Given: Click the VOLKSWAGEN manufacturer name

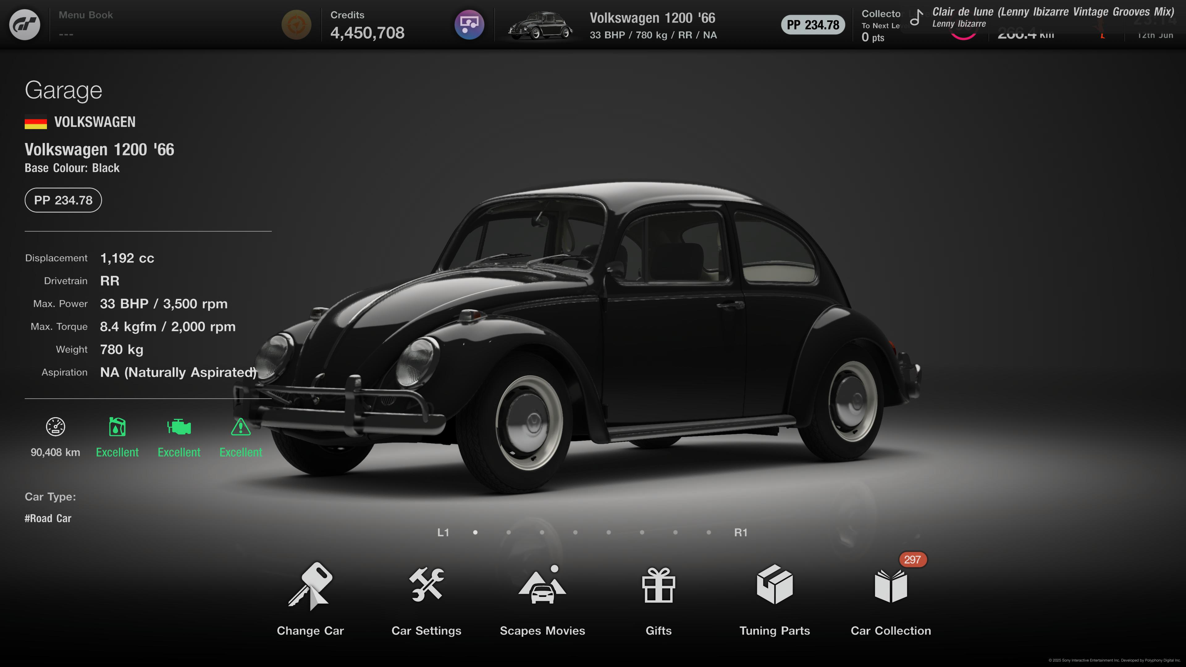Looking at the screenshot, I should pyautogui.click(x=95, y=122).
